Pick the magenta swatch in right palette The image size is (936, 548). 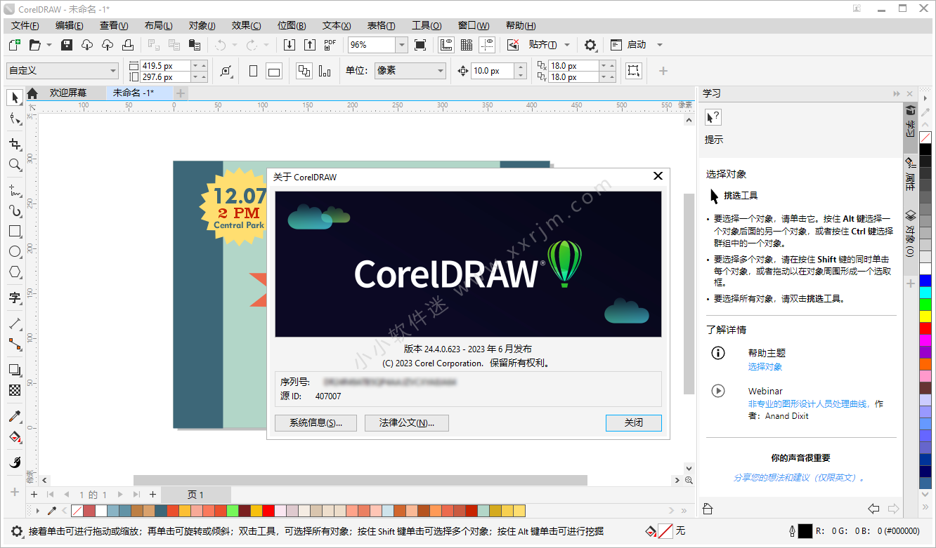(x=925, y=340)
